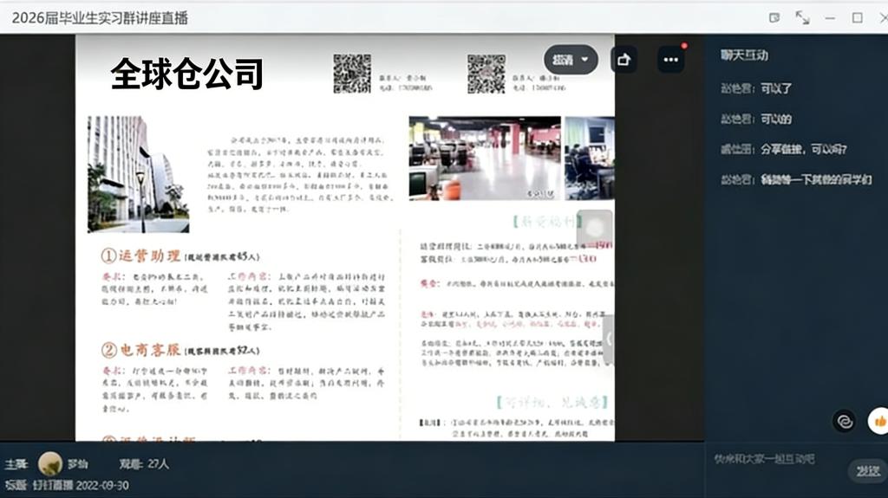Click the first QR code on the slide
This screenshot has width=888, height=498.
(x=352, y=74)
